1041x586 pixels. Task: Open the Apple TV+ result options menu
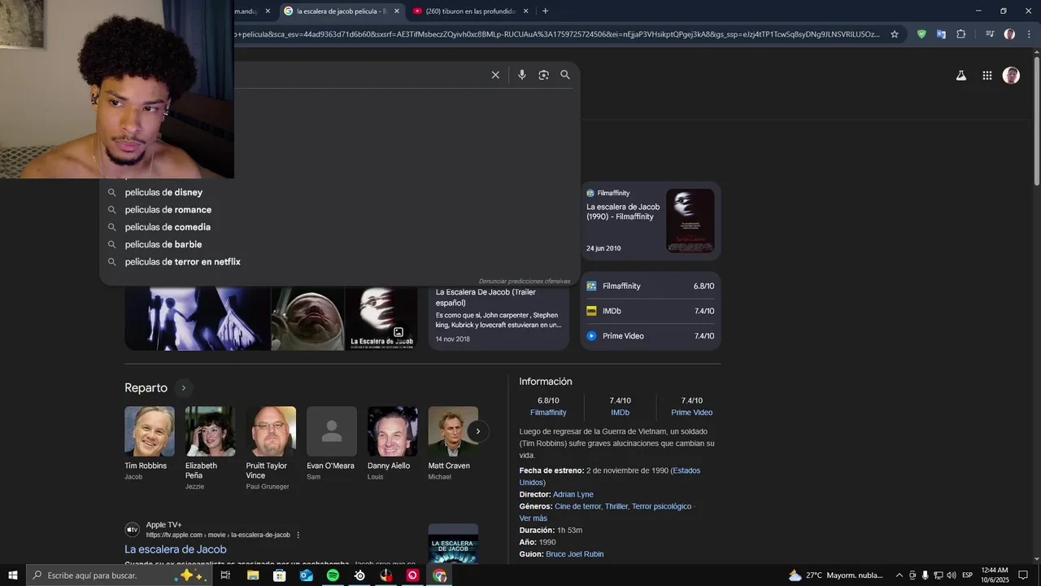point(298,535)
